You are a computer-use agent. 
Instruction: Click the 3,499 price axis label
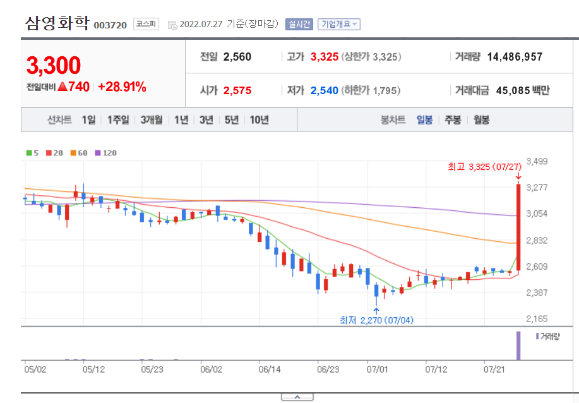(537, 162)
